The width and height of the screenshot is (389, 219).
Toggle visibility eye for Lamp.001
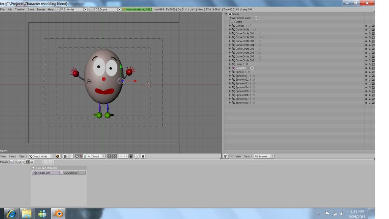pos(366,68)
